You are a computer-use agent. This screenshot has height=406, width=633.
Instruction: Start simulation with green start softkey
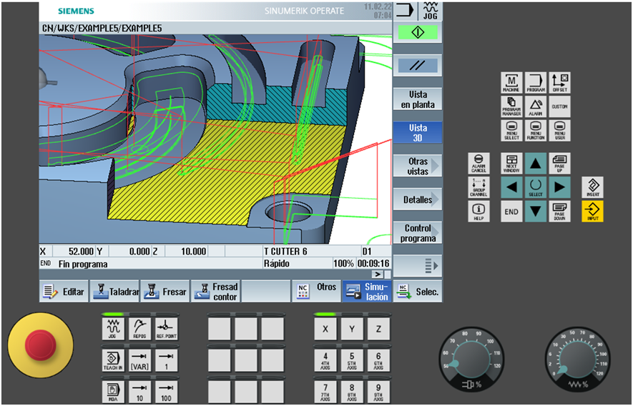tap(418, 32)
